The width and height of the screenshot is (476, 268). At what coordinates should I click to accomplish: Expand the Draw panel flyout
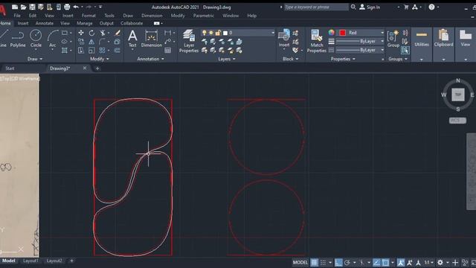[35, 59]
